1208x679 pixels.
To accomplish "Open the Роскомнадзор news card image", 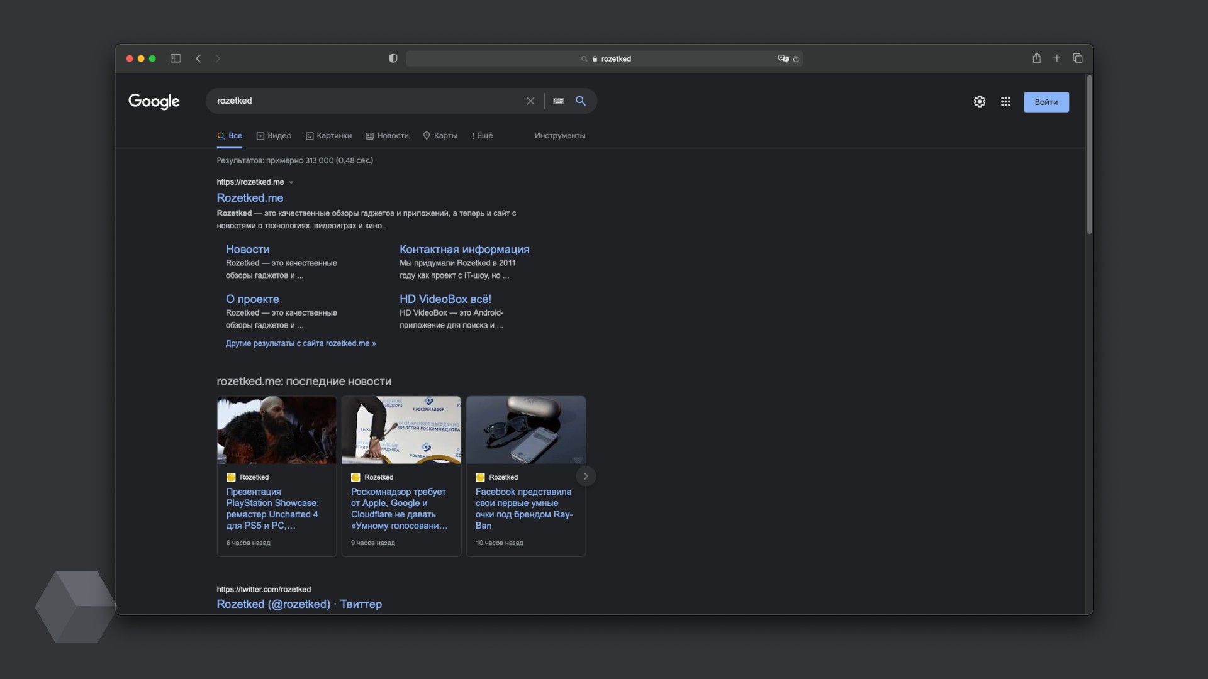I will 401,430.
